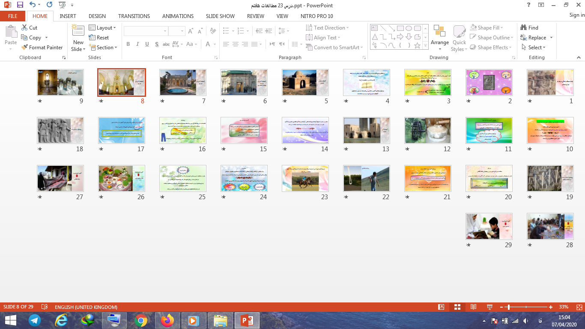585x329 pixels.
Task: Click the zoom slider in status bar
Action: pyautogui.click(x=508, y=307)
